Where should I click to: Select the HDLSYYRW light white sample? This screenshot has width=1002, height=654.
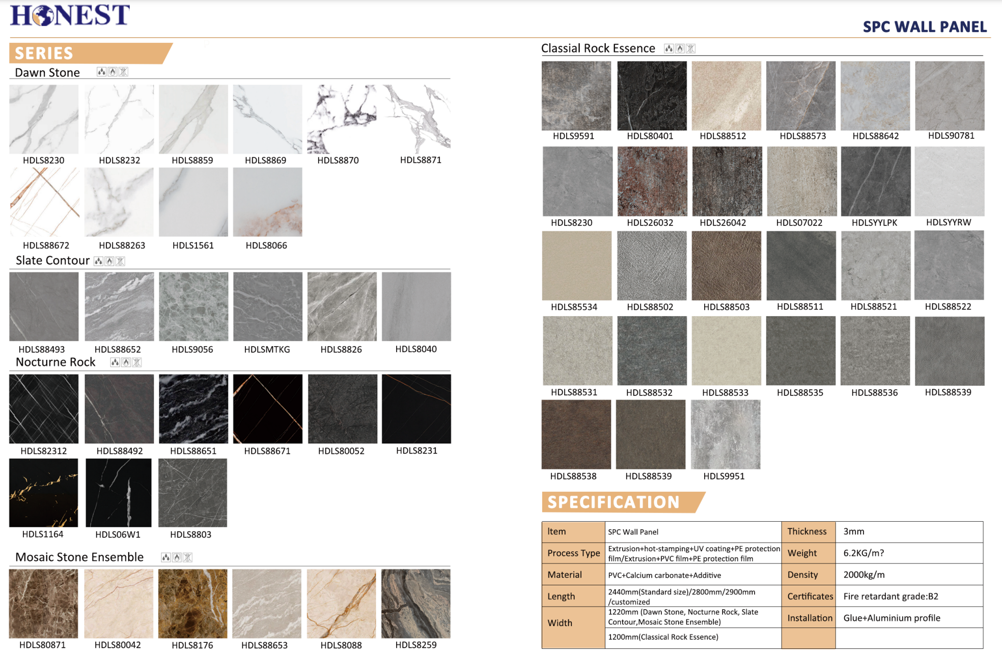950,181
